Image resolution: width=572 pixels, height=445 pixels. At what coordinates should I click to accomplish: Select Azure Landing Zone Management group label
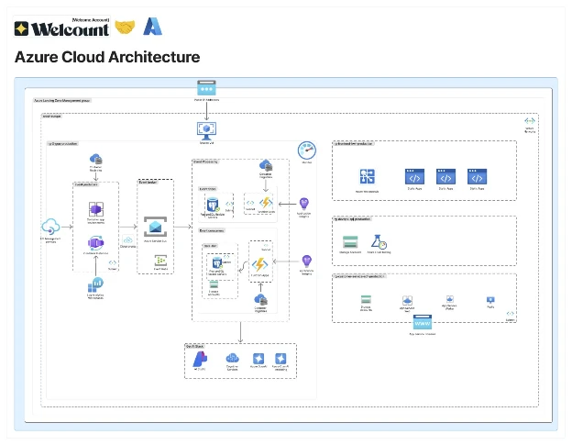[62, 100]
